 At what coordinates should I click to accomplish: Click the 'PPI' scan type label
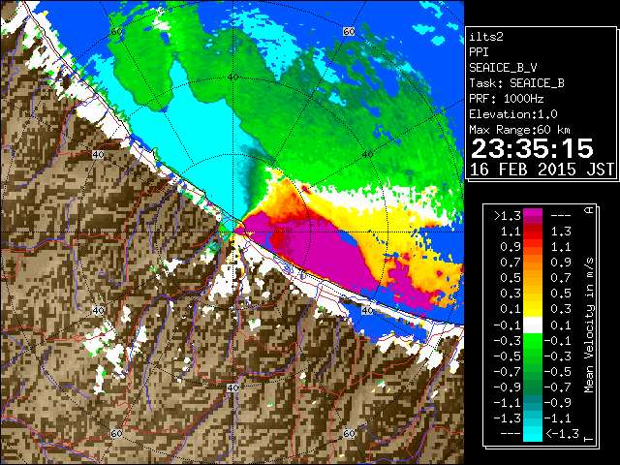pos(479,52)
